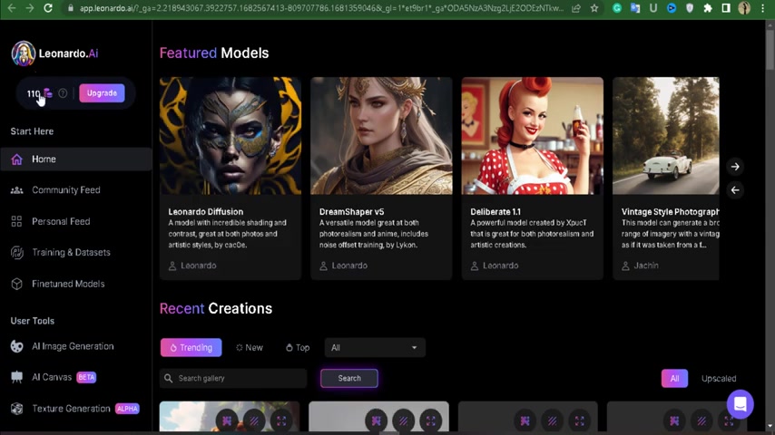Image resolution: width=775 pixels, height=435 pixels.
Task: Open the Leonardo Diffusion model thumbnail
Action: (x=231, y=136)
